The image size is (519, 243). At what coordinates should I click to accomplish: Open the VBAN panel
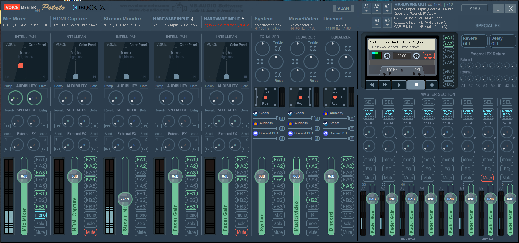(343, 8)
